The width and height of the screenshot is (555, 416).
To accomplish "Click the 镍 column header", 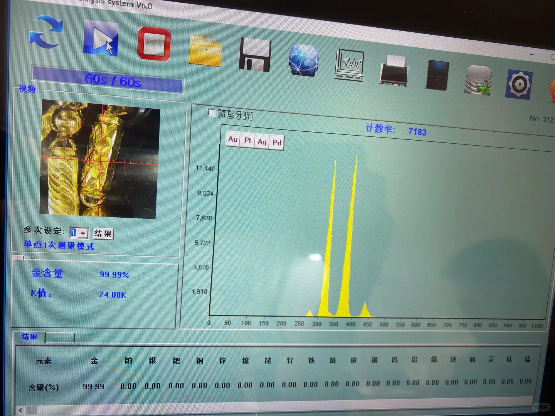I will click(246, 361).
